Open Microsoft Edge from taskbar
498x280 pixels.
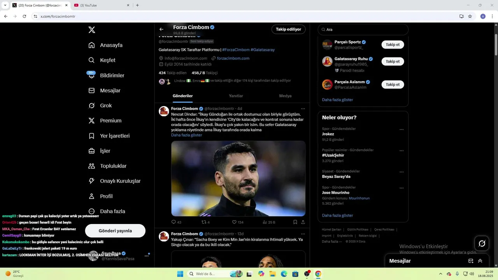pyautogui.click(x=284, y=274)
